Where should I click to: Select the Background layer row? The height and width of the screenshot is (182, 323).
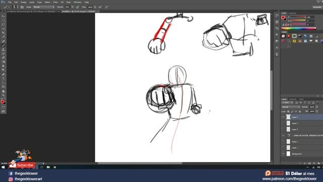point(302,154)
